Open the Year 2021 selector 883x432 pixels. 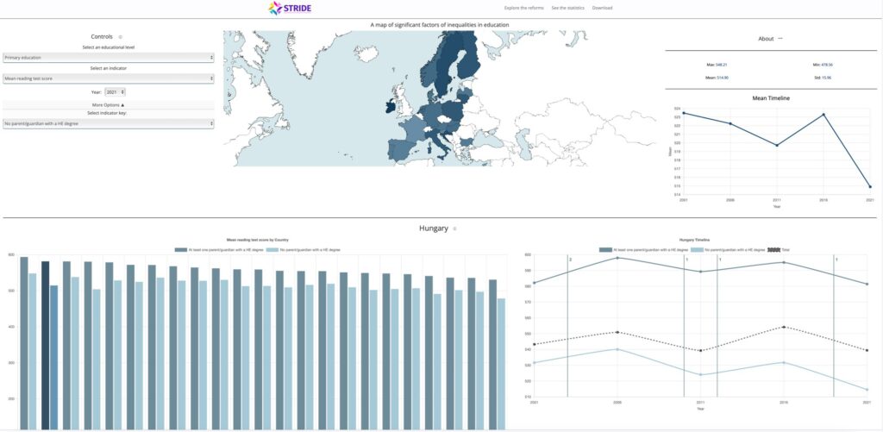(115, 91)
